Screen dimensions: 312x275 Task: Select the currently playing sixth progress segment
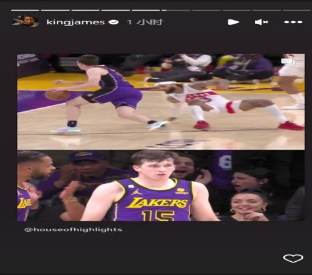click(176, 10)
